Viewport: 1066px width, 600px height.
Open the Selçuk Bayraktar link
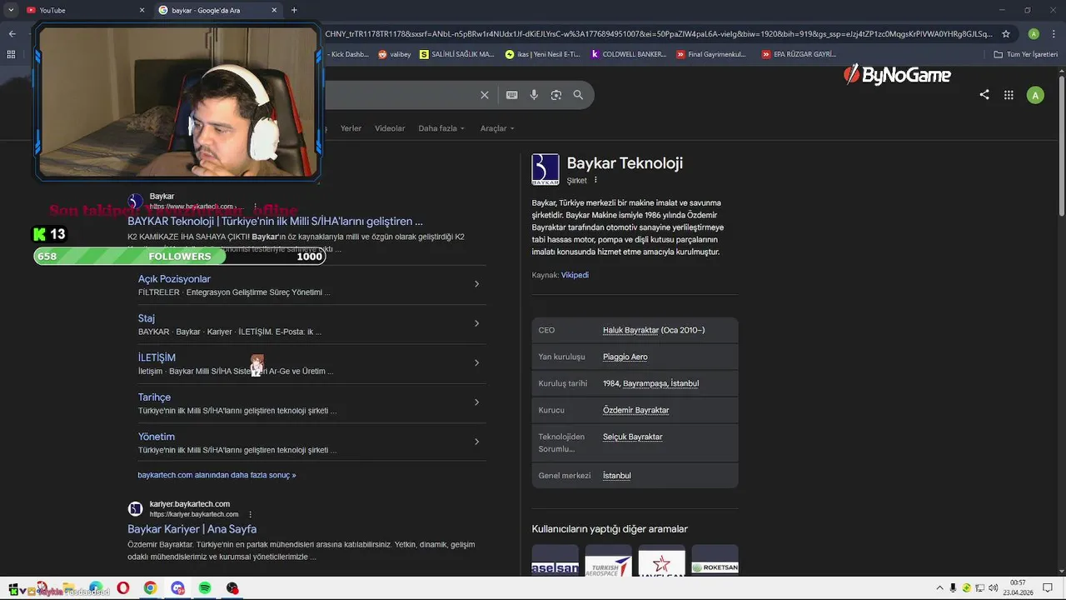(633, 437)
